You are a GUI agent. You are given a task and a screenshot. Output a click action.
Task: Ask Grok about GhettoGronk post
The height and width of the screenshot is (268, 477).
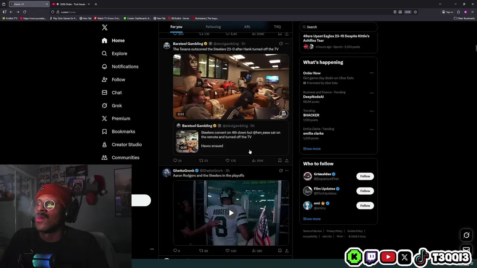[281, 170]
